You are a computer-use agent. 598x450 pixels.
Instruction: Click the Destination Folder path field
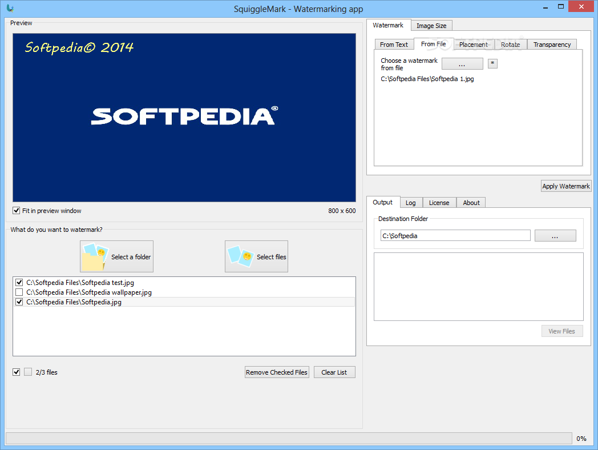(455, 235)
